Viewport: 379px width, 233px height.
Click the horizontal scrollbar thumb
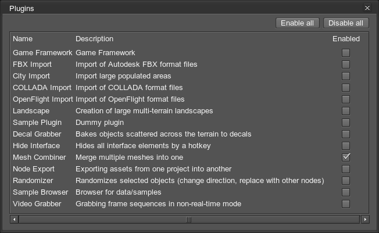189,220
